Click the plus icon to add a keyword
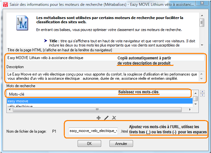This screenshot has width=211, height=153. click(x=99, y=118)
